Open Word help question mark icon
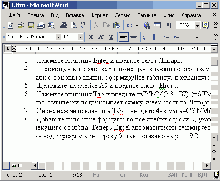The width and height of the screenshot is (220, 181). [x=205, y=25]
